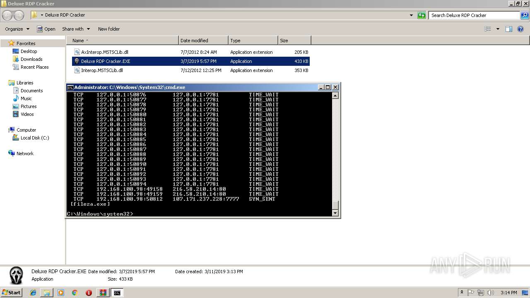This screenshot has width=530, height=298.
Task: Select Computer in navigation pane
Action: pos(26,130)
